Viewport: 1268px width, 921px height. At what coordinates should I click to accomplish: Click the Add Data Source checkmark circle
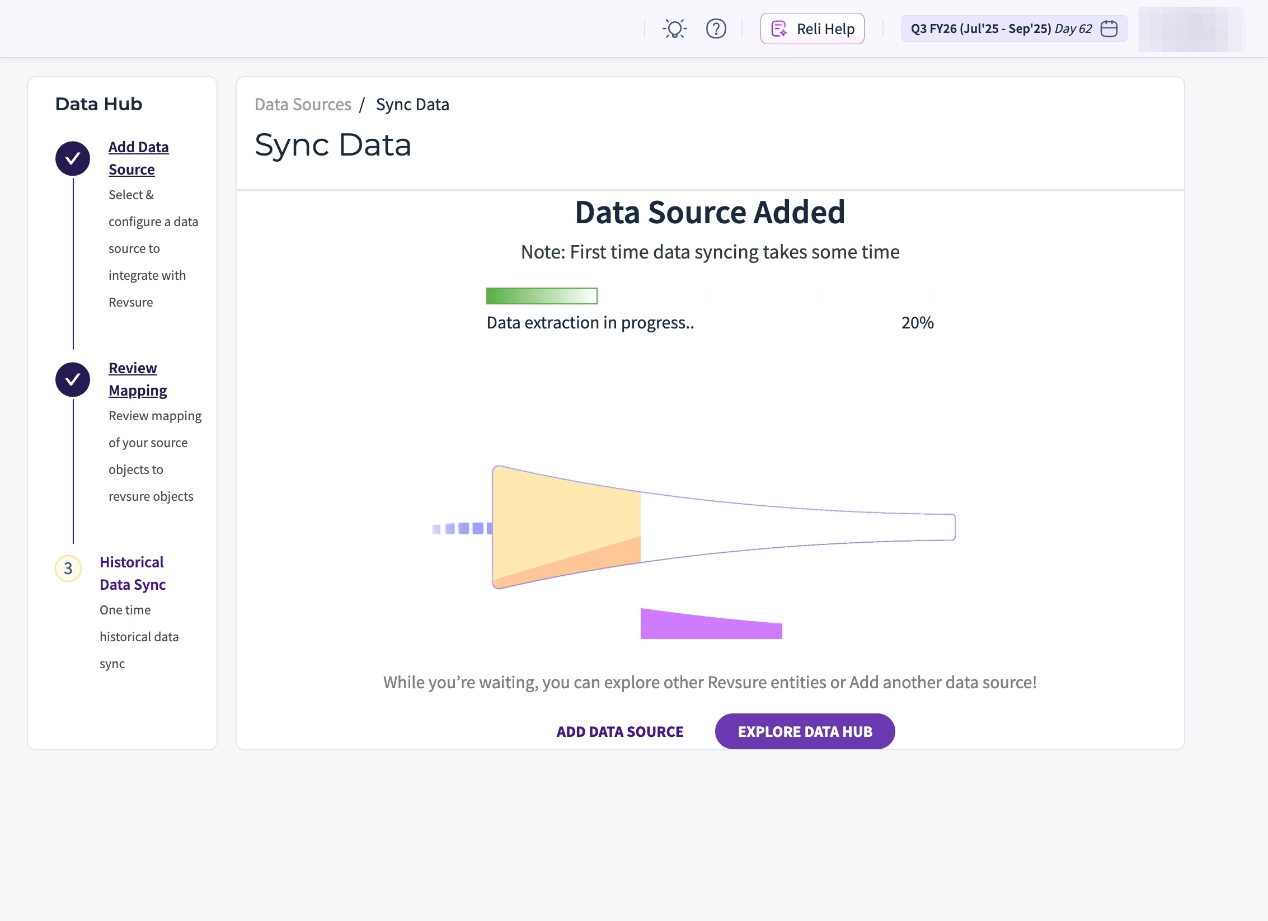tap(73, 158)
